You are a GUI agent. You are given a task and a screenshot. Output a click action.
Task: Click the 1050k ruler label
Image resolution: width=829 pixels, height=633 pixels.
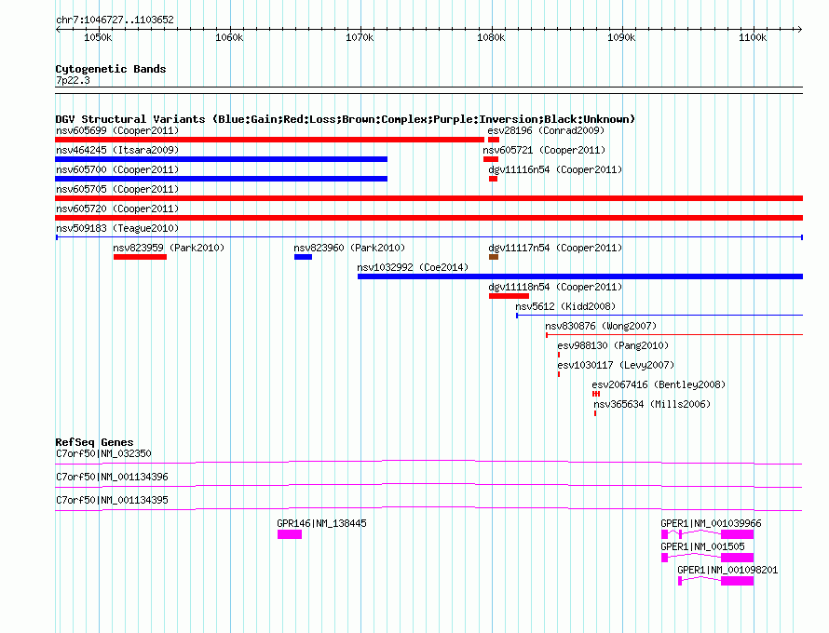[98, 37]
